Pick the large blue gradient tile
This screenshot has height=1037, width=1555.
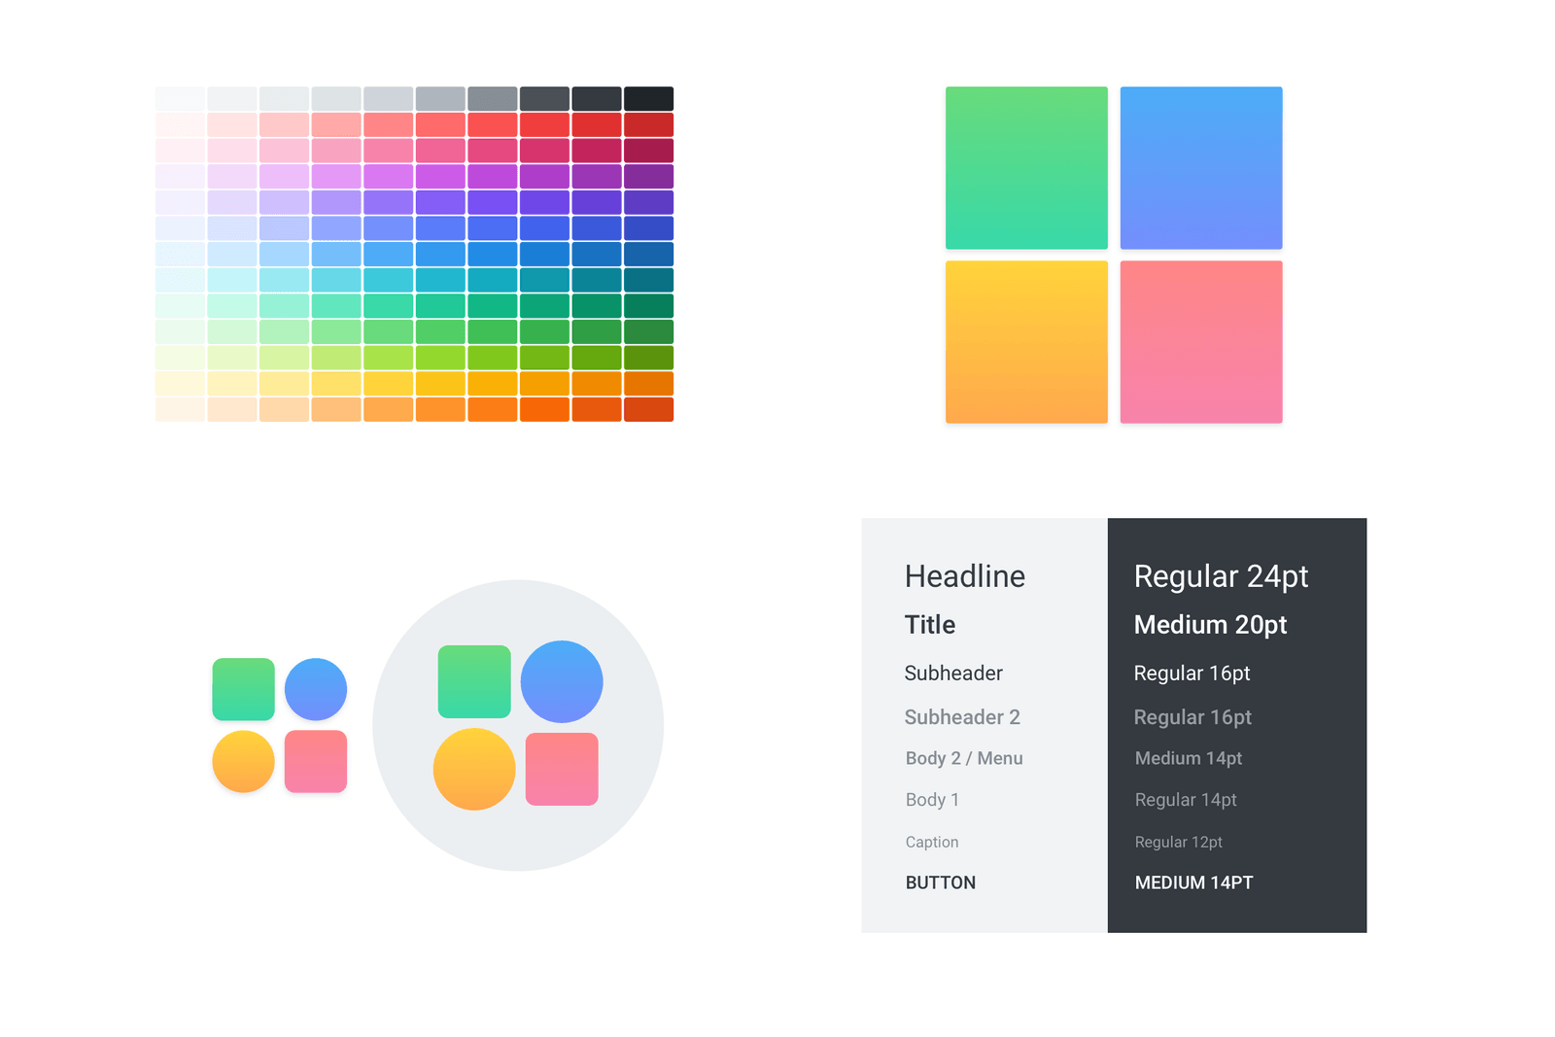tap(1201, 167)
